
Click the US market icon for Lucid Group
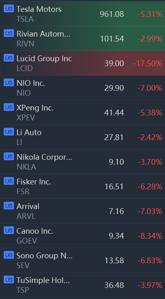point(9,58)
